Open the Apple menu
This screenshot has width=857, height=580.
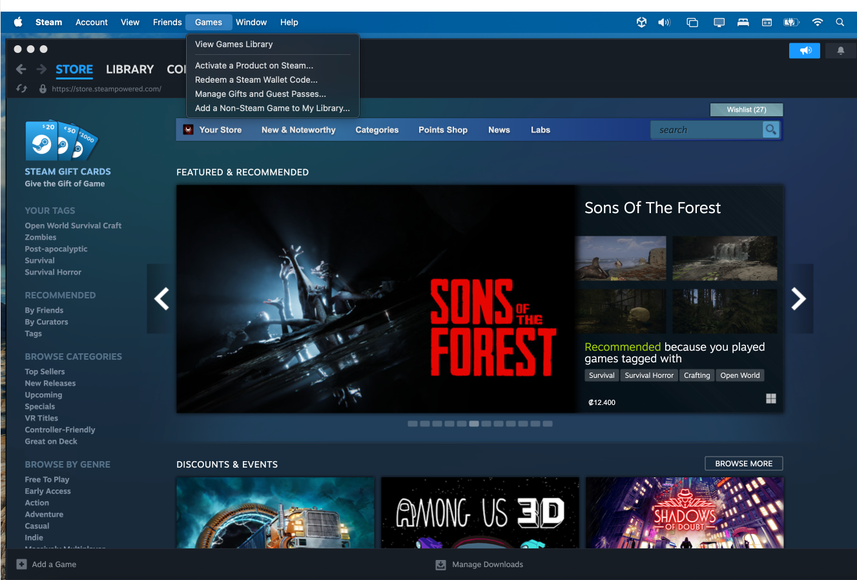tap(18, 22)
